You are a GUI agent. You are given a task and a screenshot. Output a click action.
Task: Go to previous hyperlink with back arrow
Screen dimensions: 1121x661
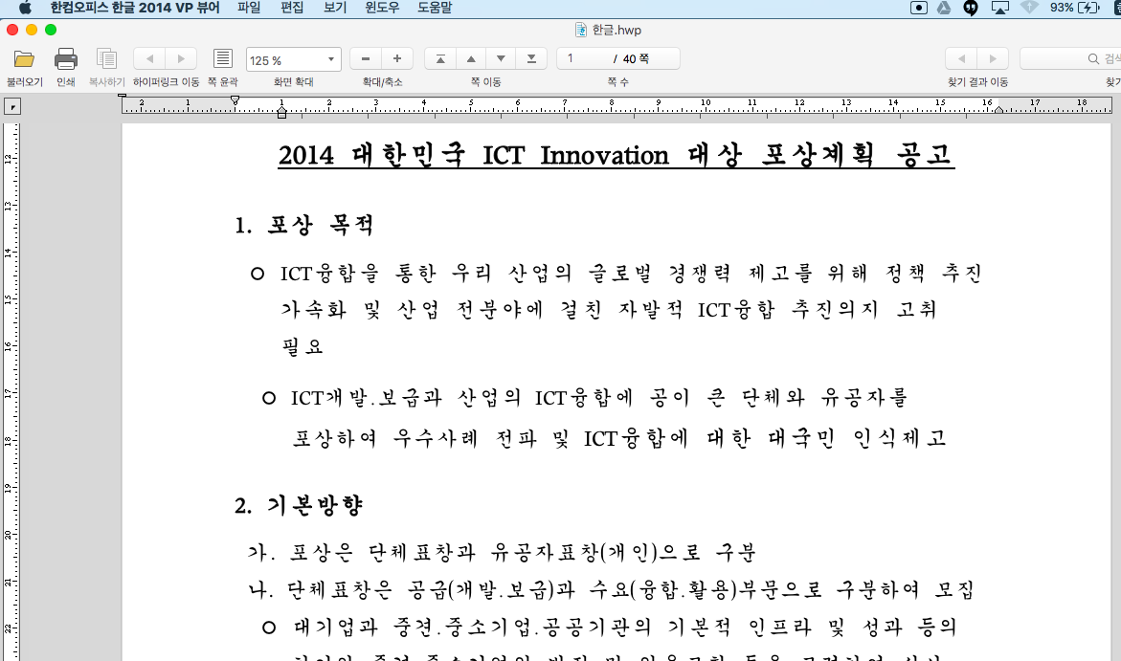point(149,58)
